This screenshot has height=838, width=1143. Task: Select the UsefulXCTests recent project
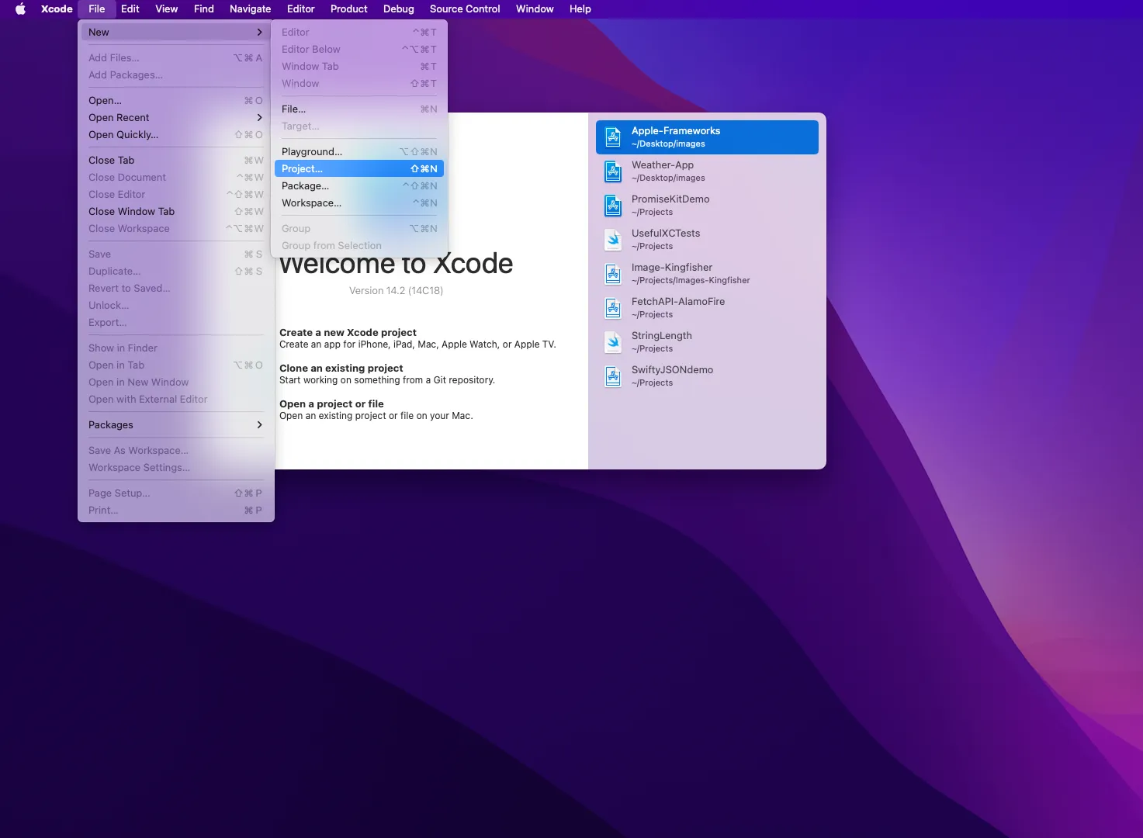(707, 240)
